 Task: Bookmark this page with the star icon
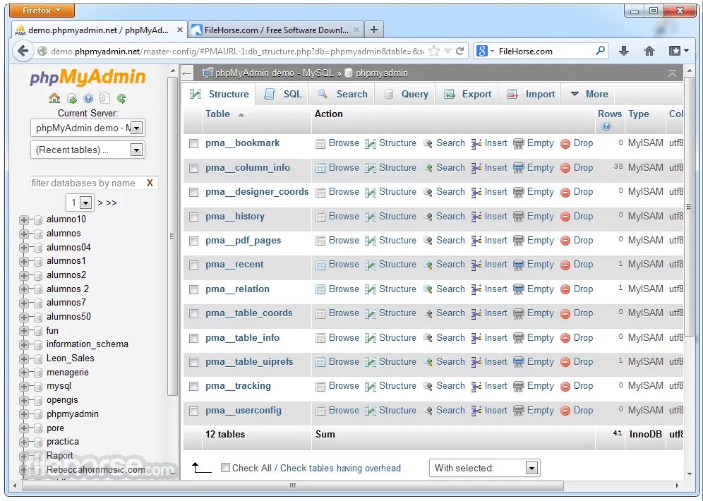pyautogui.click(x=434, y=51)
